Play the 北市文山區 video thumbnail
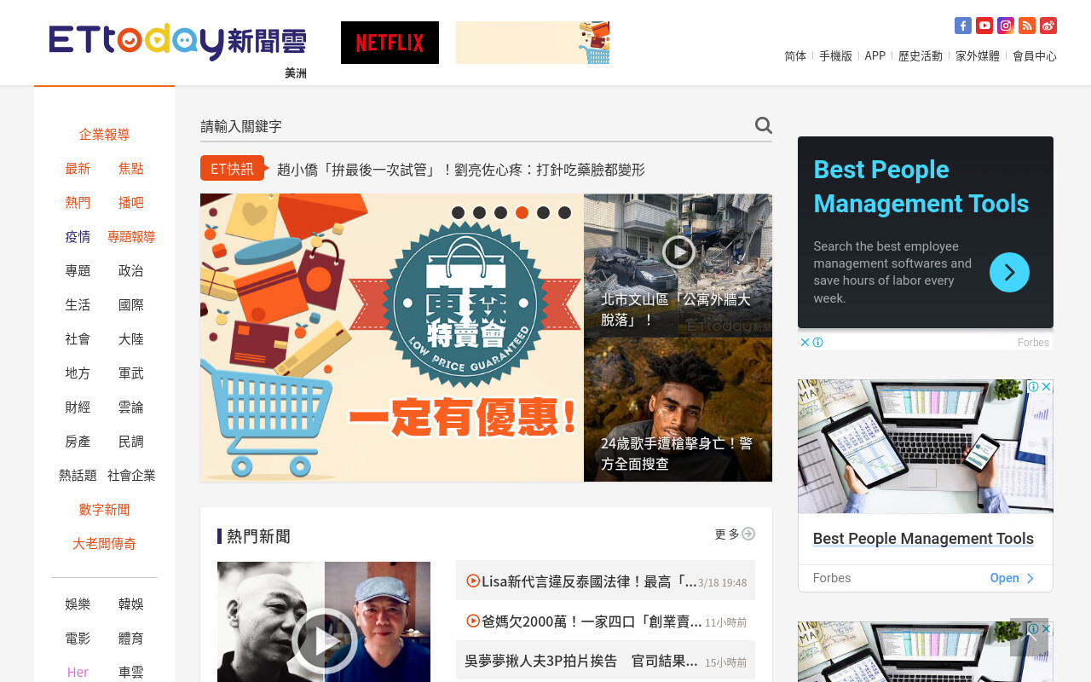 click(678, 251)
